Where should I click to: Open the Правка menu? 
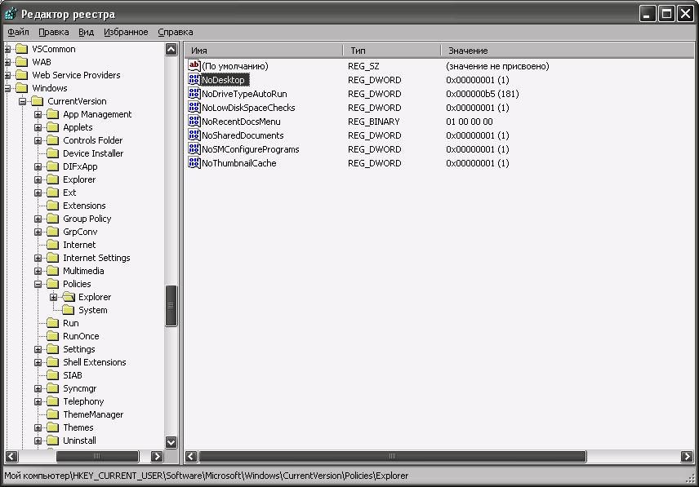[54, 32]
